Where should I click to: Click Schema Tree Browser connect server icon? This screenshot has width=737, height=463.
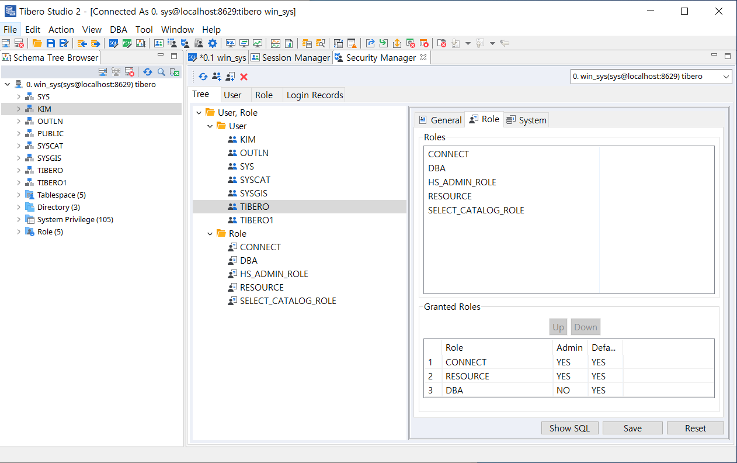click(x=103, y=72)
